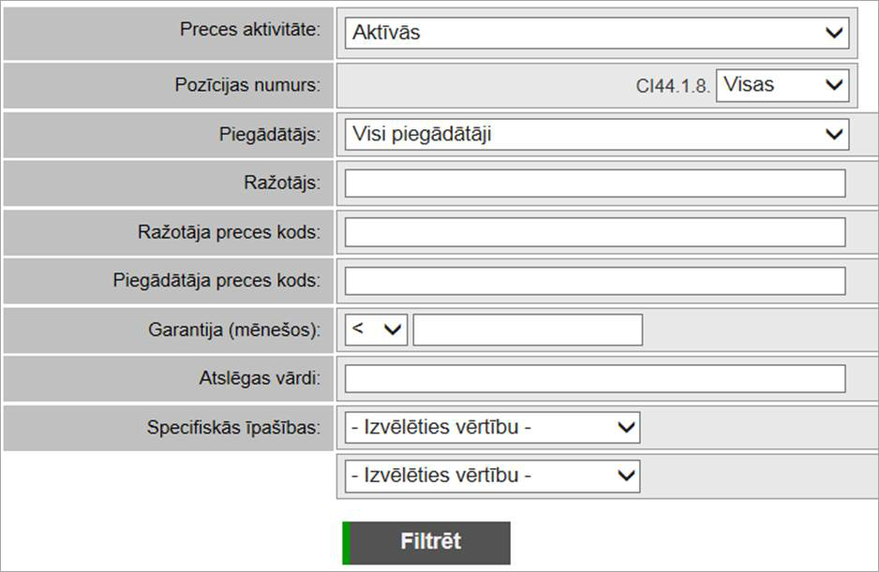
Task: Click the Atslēgas vārdi label
Action: pos(253,378)
